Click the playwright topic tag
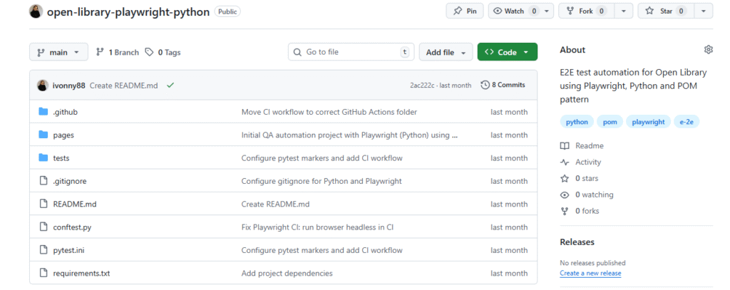This screenshot has height=290, width=730. (x=648, y=122)
